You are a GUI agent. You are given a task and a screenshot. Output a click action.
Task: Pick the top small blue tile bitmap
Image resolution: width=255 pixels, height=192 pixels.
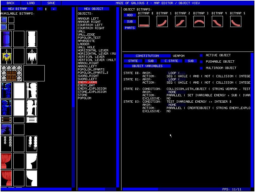(x=4, y=20)
